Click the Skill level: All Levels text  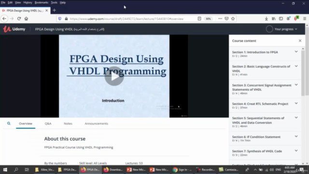click(93, 163)
